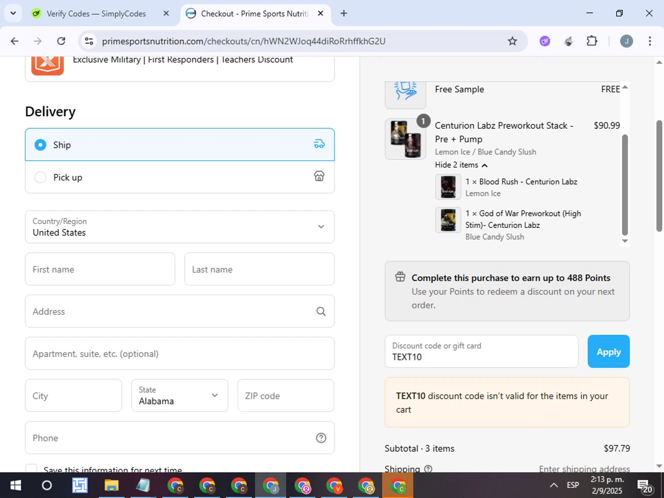Click the address bar URL
664x498 pixels.
tap(243, 41)
